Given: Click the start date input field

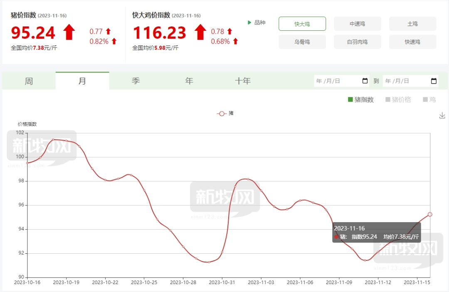Looking at the screenshot, I should coord(342,81).
